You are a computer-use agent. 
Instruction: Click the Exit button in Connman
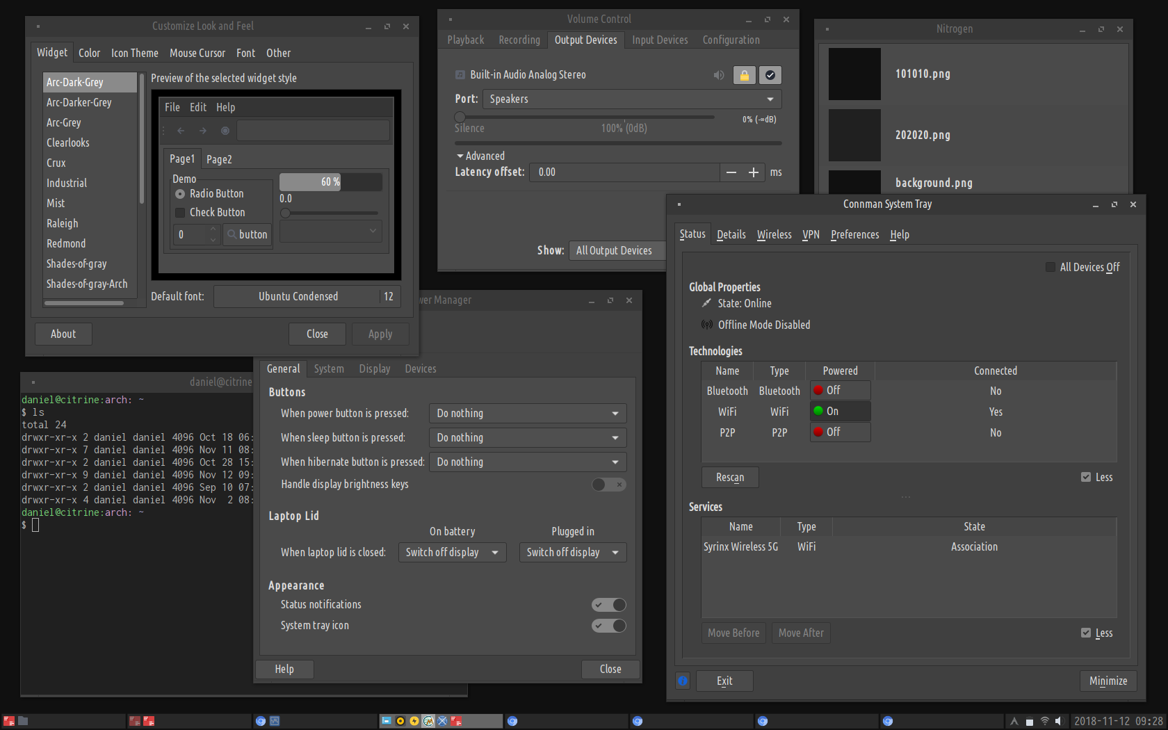[x=724, y=681]
